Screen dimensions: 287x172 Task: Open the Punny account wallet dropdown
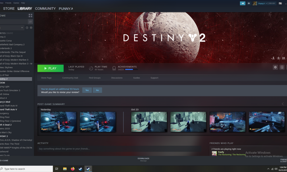coord(267,3)
